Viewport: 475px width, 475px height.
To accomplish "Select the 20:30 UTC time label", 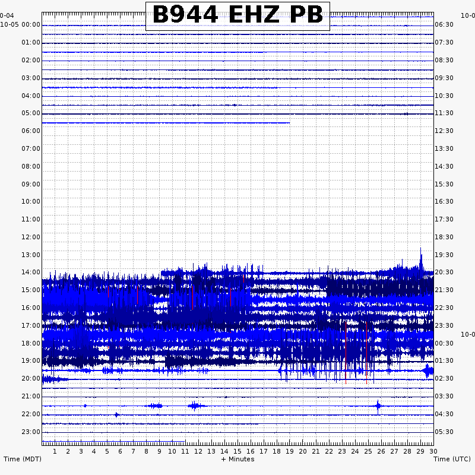I will (444, 272).
